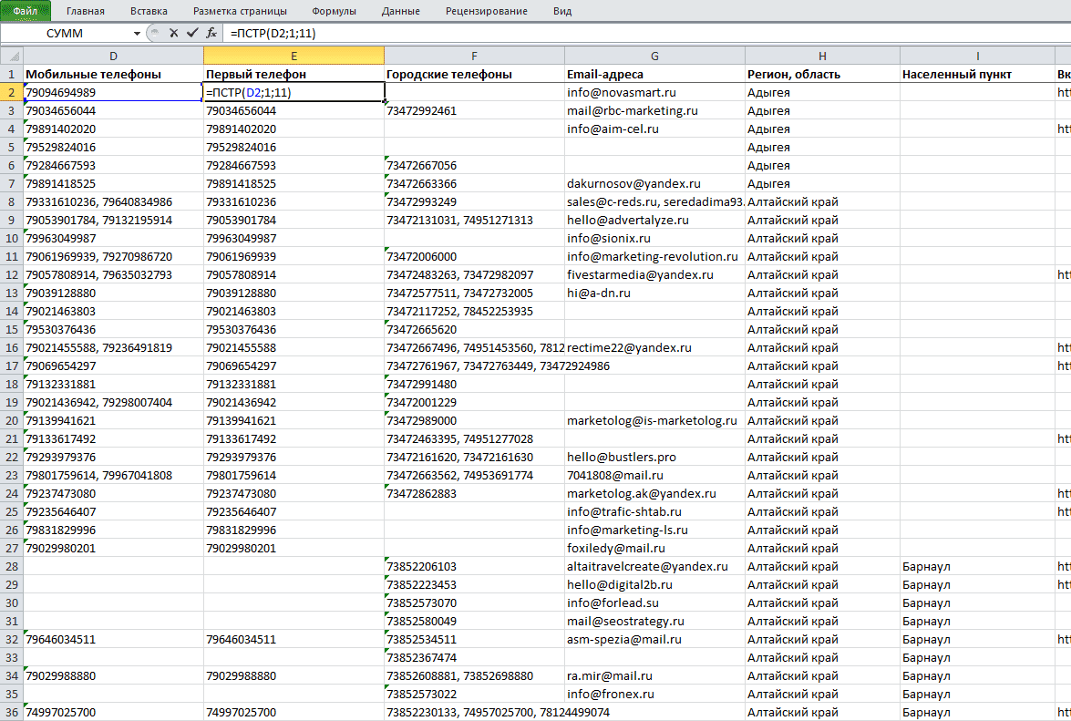Open the Insert Function fx dialog
This screenshot has height=721, width=1071.
[211, 33]
